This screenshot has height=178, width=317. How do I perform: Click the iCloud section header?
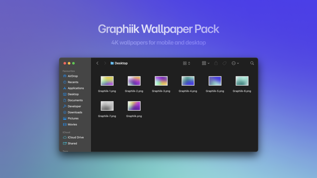pos(66,132)
